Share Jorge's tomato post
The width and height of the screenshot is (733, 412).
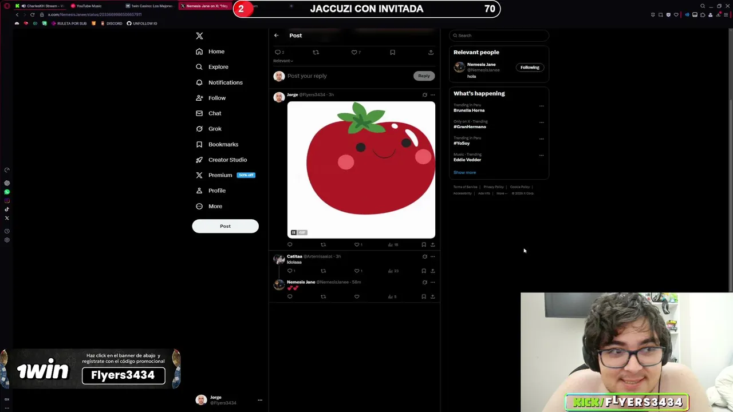(432, 245)
